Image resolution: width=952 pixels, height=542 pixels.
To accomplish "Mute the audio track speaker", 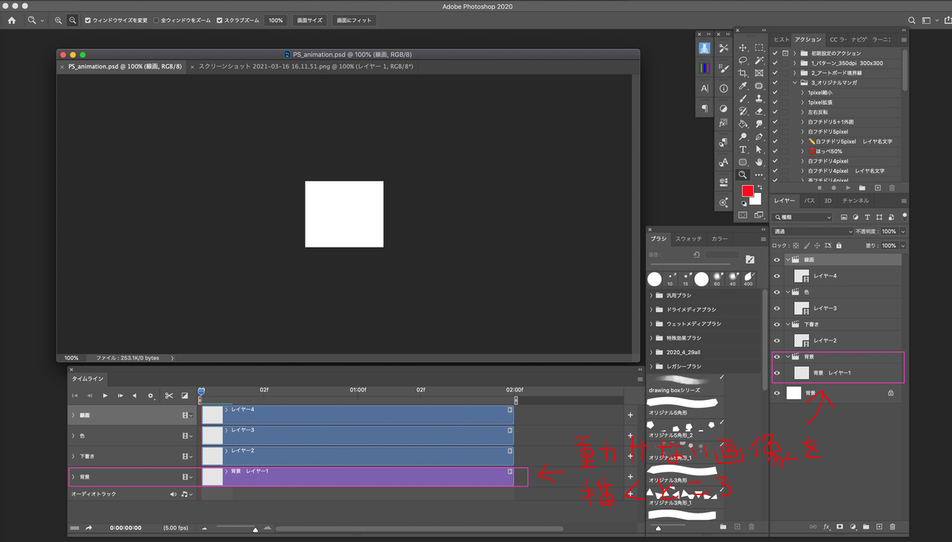I will click(x=174, y=494).
